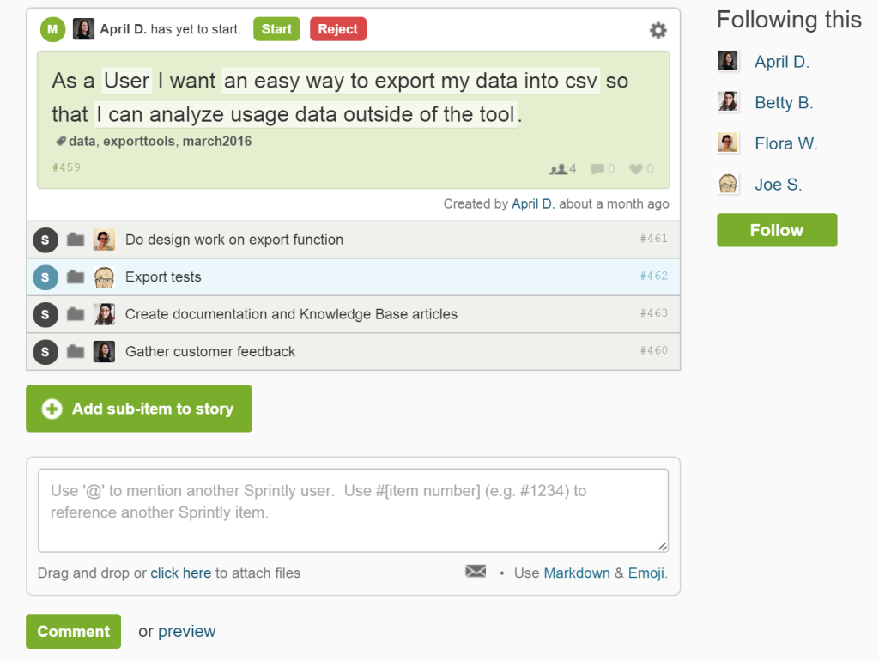Open the Markdown link

point(577,573)
